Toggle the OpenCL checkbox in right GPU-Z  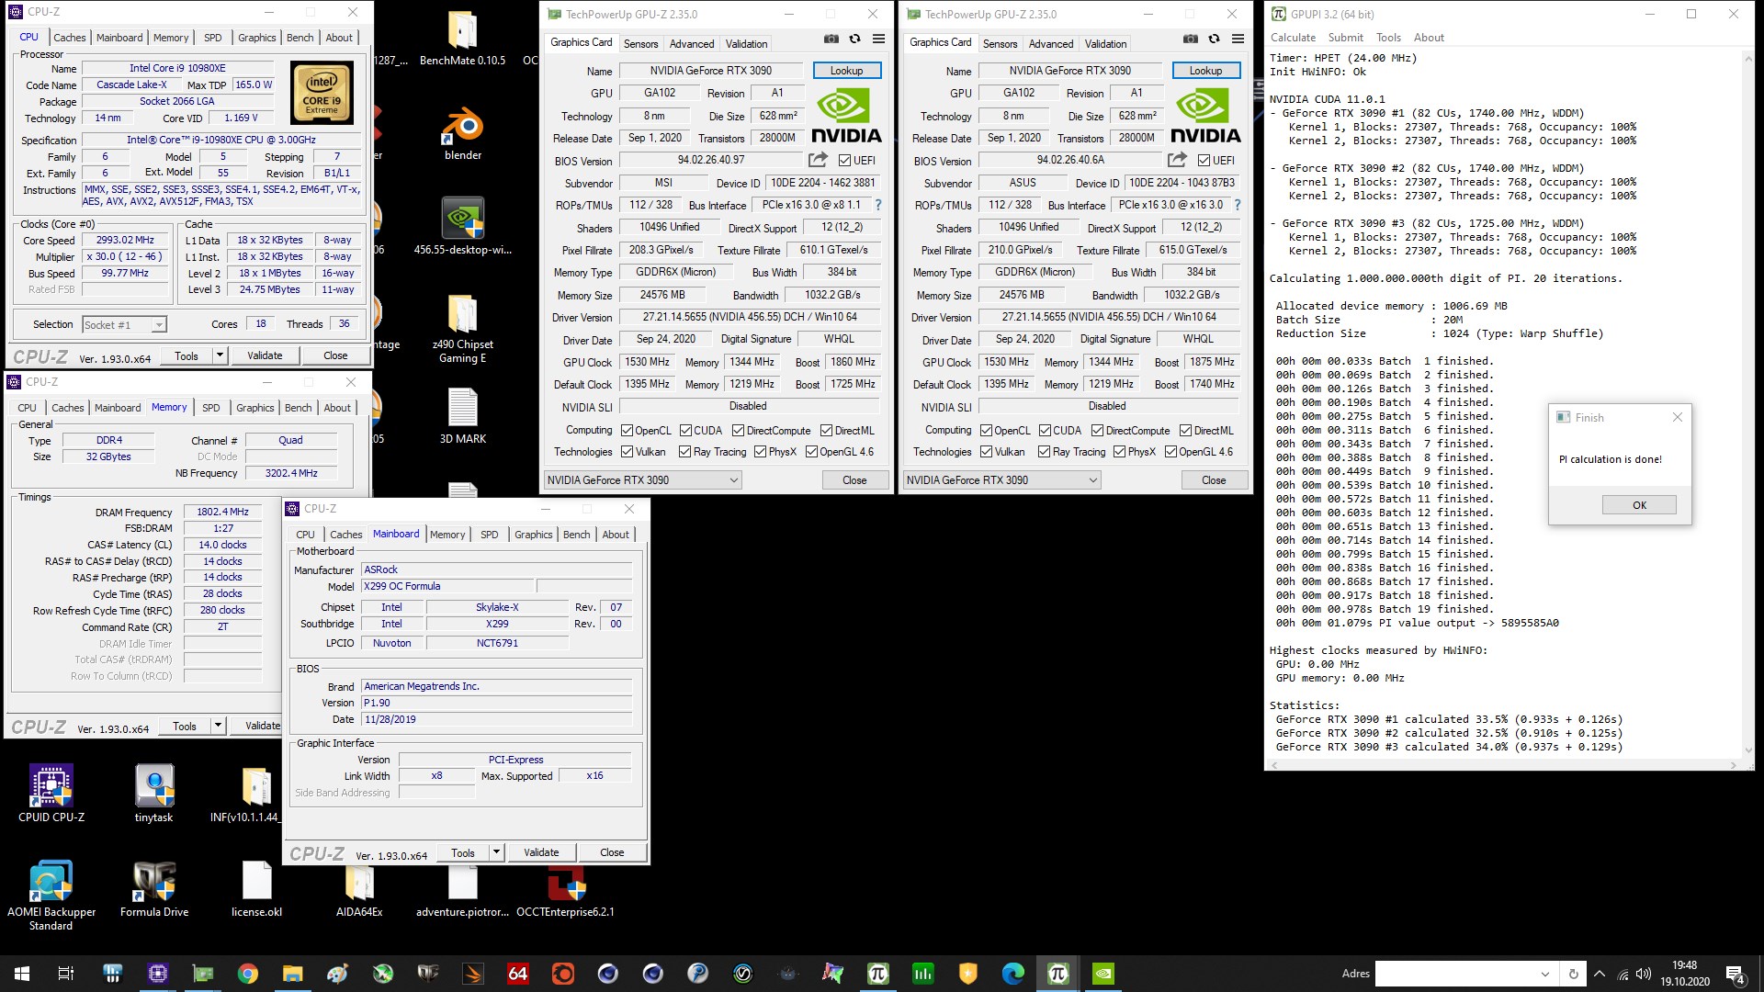(x=986, y=431)
